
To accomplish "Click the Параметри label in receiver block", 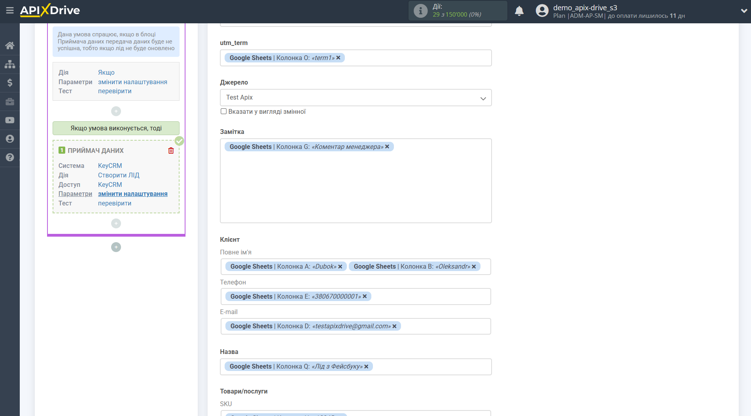I will coord(75,194).
